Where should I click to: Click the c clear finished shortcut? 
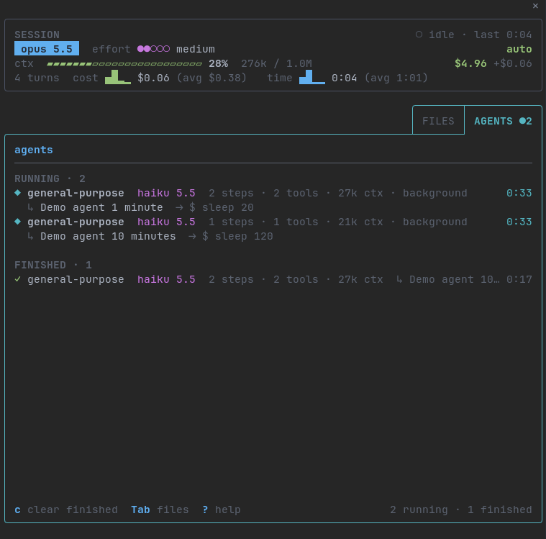coord(66,509)
